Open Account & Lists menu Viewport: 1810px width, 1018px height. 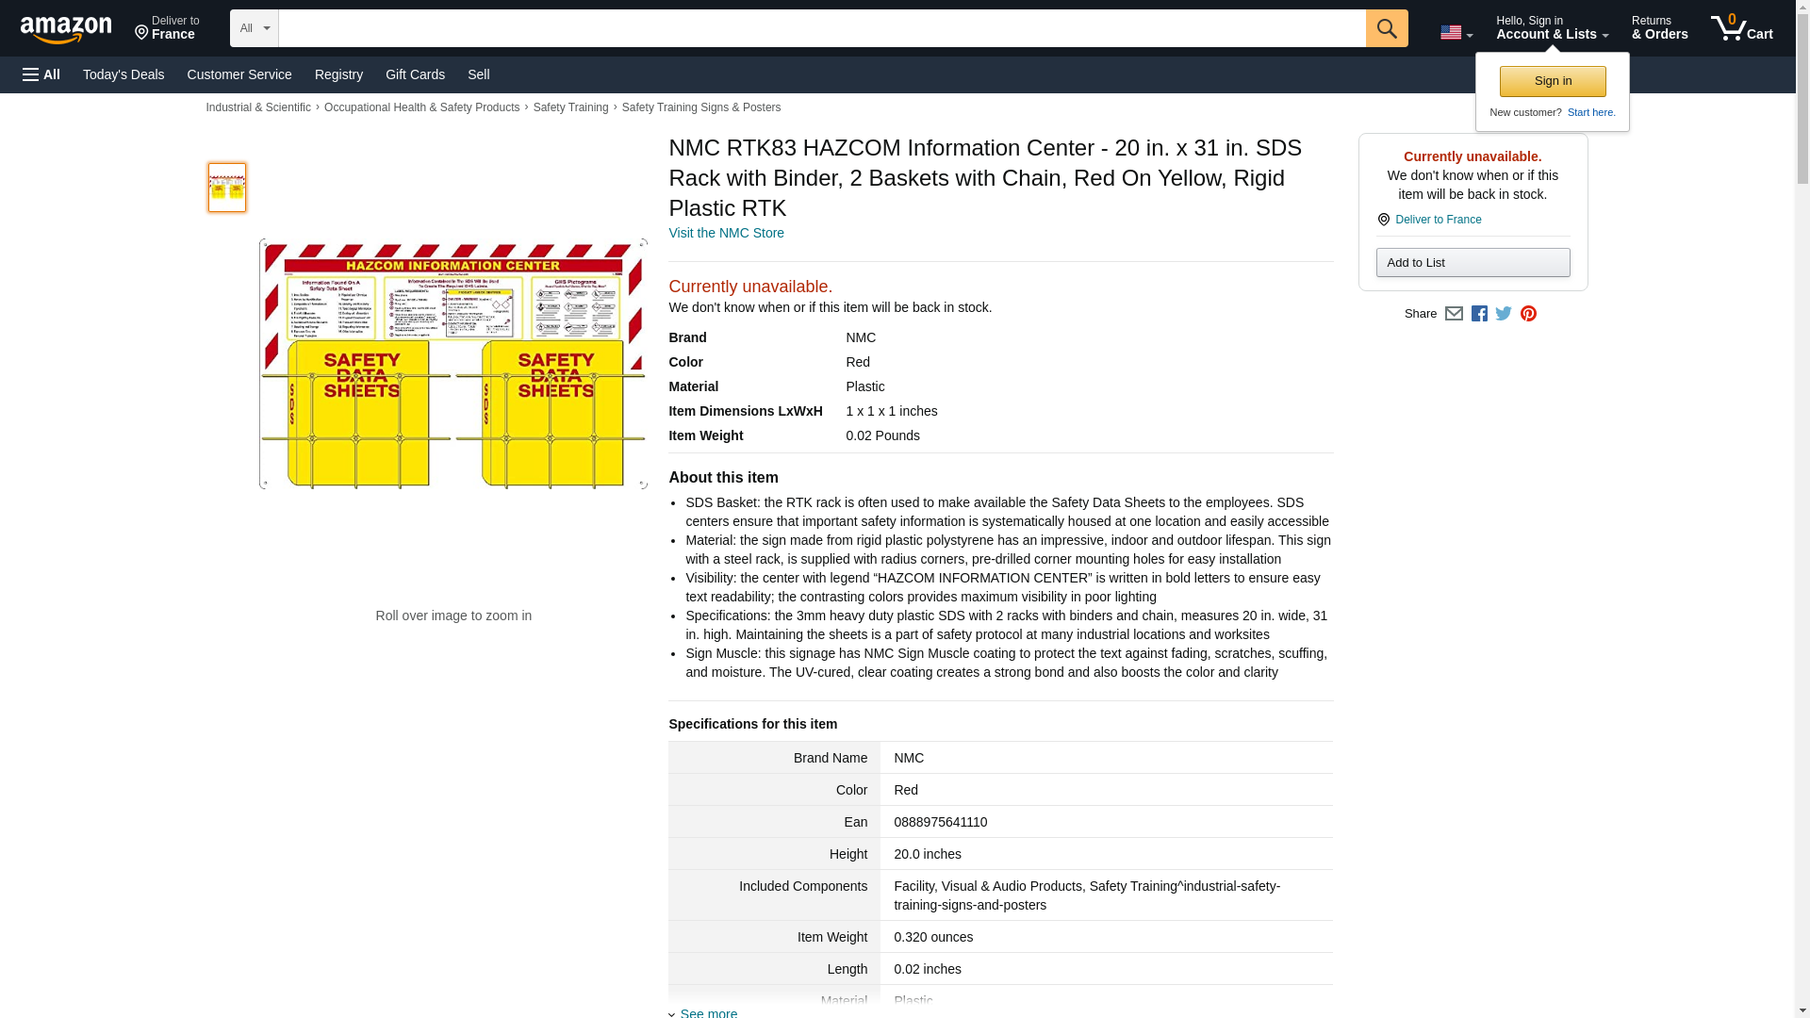click(x=1552, y=28)
